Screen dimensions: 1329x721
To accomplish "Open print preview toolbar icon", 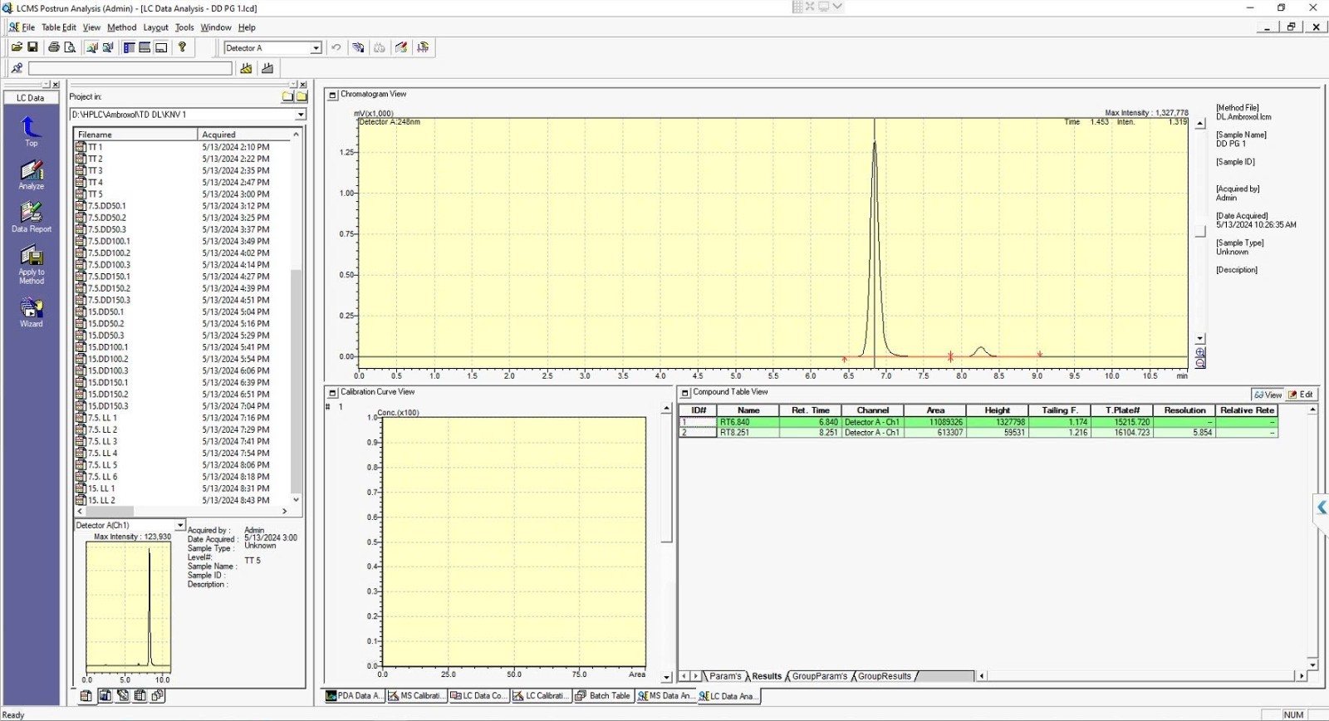I will pyautogui.click(x=70, y=47).
